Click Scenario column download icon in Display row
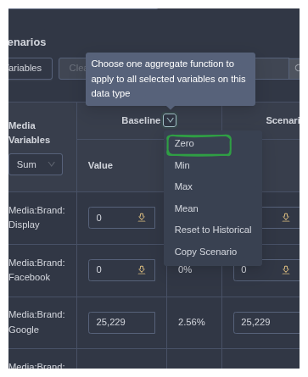Image resolution: width=308 pixels, height=377 pixels. [x=286, y=218]
